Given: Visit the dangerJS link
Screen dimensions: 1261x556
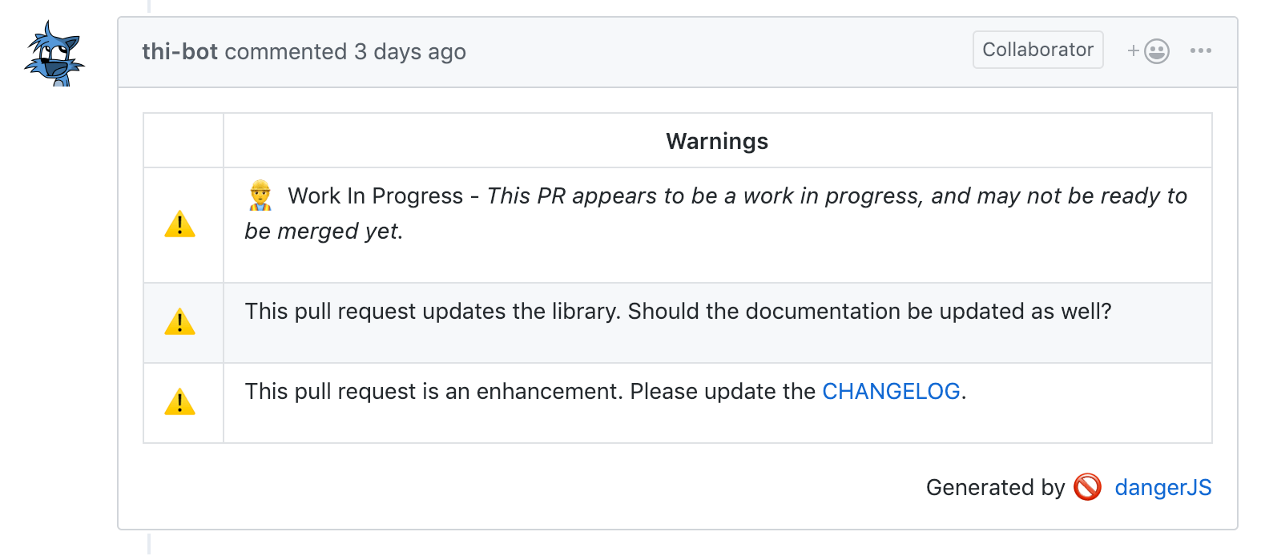Looking at the screenshot, I should (1163, 487).
